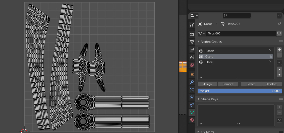
Task: Open the Modifier properties wrench tab
Action: point(192,82)
